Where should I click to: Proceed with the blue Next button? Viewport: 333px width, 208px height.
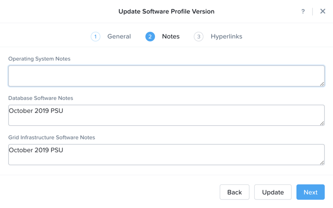click(x=310, y=192)
